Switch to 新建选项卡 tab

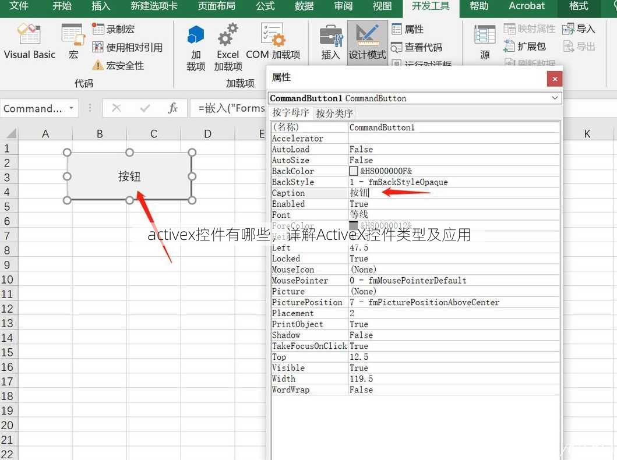[x=154, y=6]
